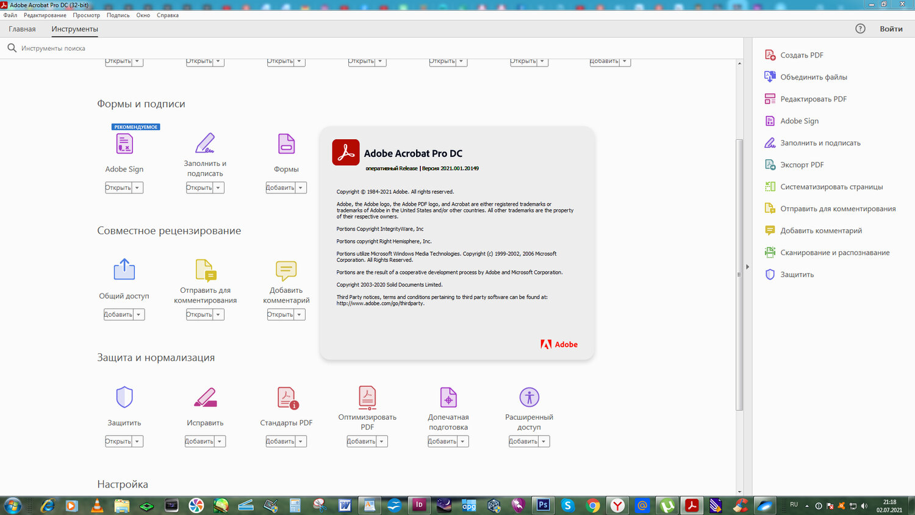Open Редактировать PDF from the right panel
The width and height of the screenshot is (915, 515).
click(x=806, y=99)
